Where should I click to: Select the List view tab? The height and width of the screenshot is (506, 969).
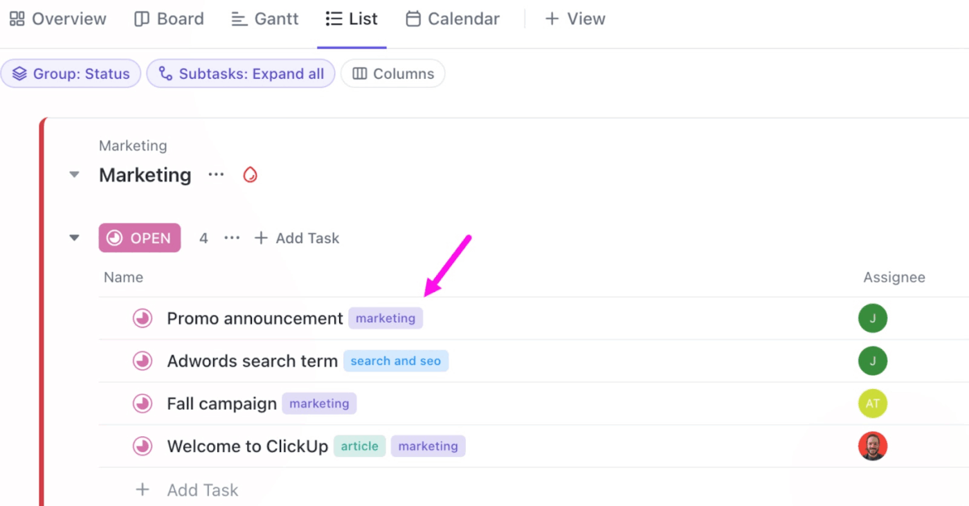352,19
